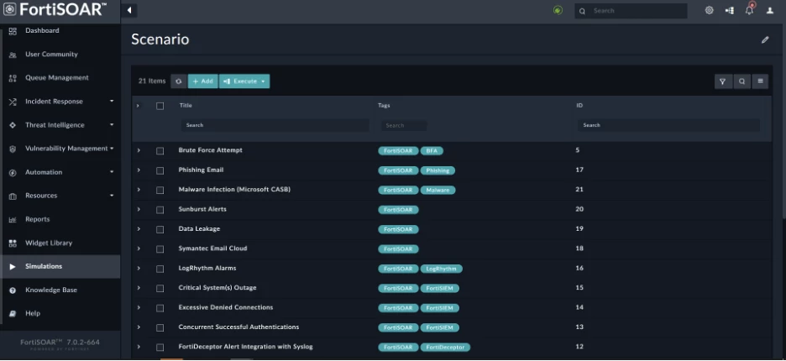The height and width of the screenshot is (361, 786).
Task: Tick the select-all checkbox in header
Action: click(160, 106)
